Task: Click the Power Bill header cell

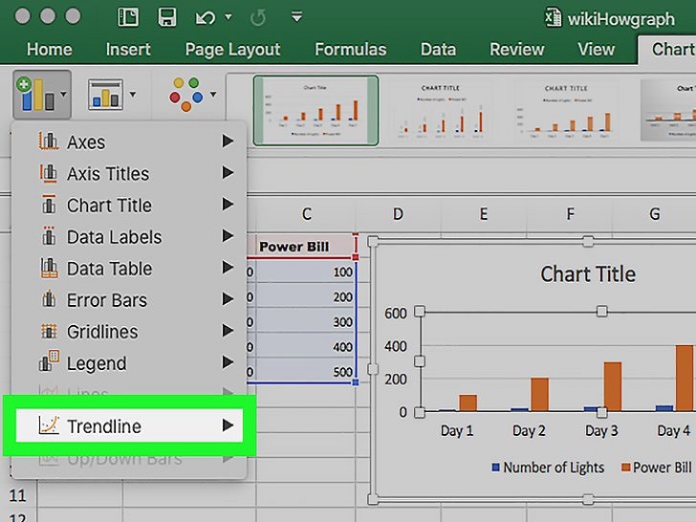Action: (306, 247)
